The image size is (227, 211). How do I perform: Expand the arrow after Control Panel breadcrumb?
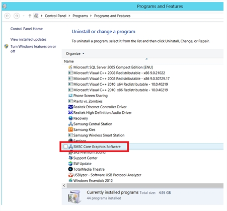[69, 16]
